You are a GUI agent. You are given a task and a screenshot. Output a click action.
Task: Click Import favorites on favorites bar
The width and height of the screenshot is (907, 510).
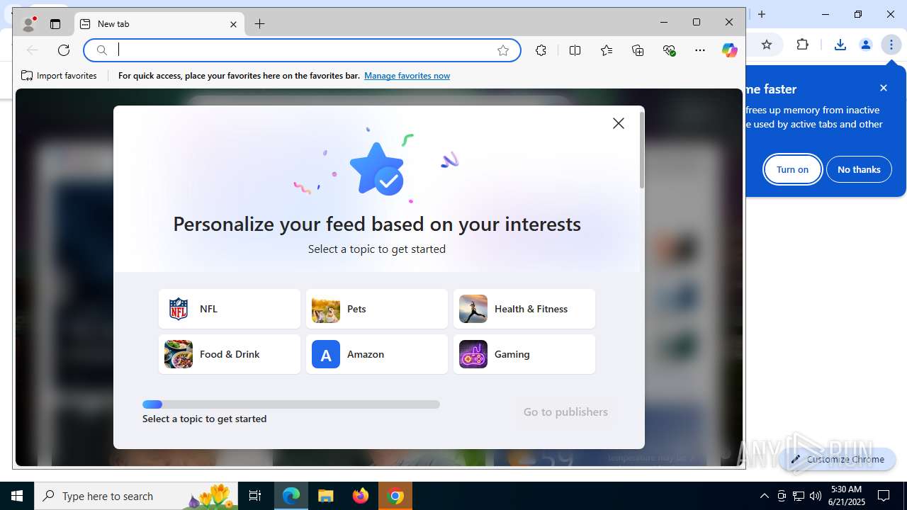(x=59, y=76)
